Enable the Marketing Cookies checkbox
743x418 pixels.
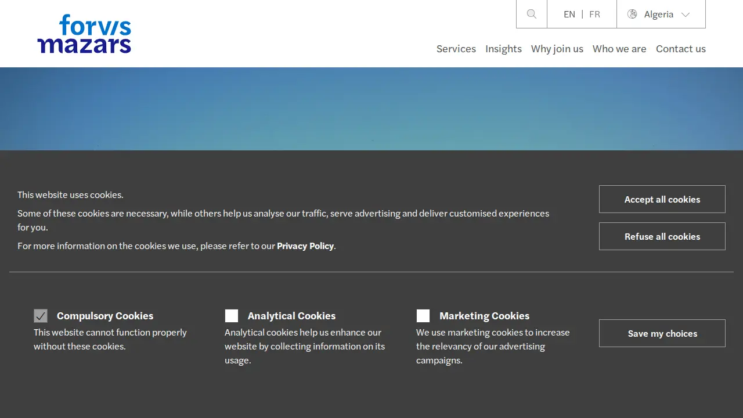pos(423,316)
